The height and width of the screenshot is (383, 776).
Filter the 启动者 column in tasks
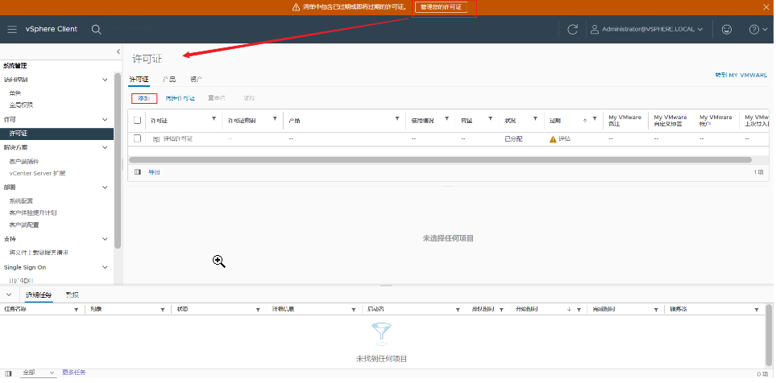[458, 309]
